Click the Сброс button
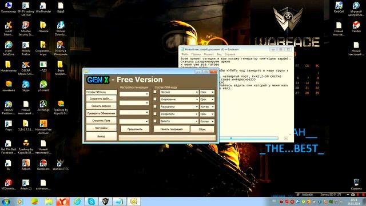Image resolution: width=366 pixels, height=206 pixels. pos(202,129)
